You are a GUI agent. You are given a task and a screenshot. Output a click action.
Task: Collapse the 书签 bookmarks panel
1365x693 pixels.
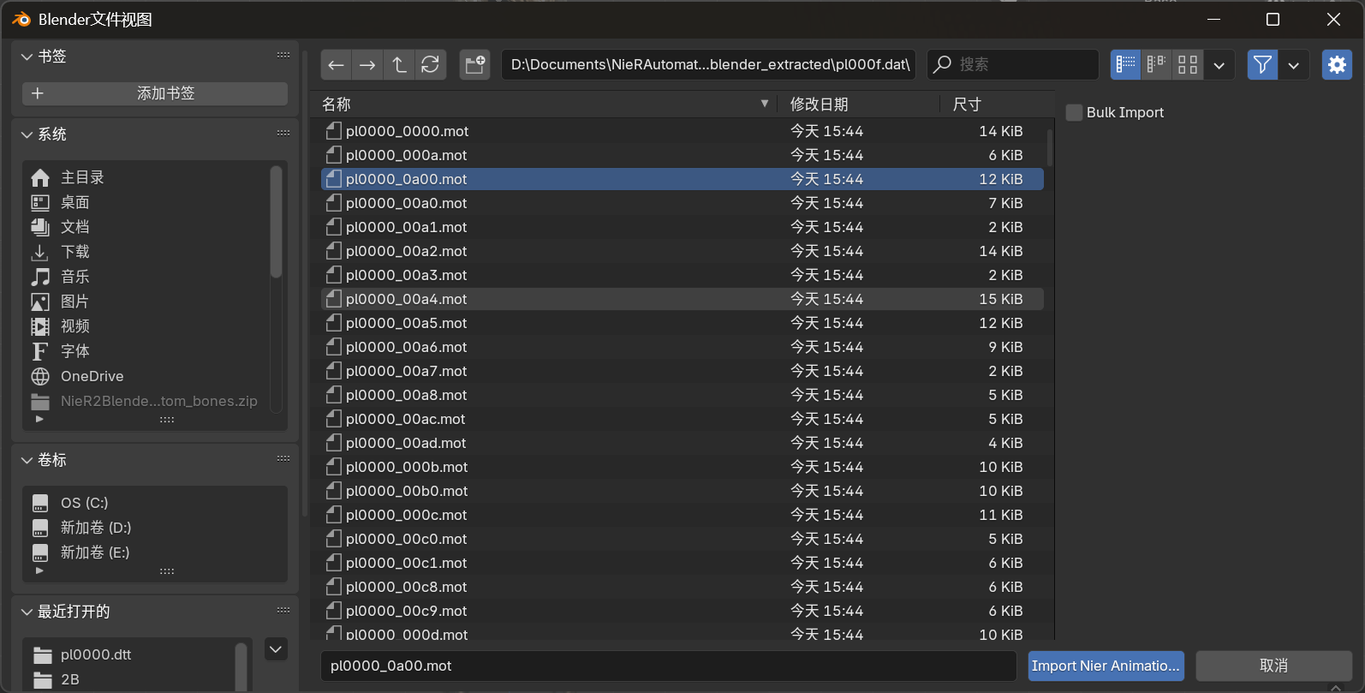coord(27,57)
